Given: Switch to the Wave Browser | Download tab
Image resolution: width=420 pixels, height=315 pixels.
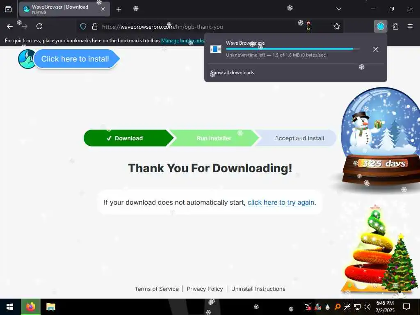Looking at the screenshot, I should click(64, 9).
